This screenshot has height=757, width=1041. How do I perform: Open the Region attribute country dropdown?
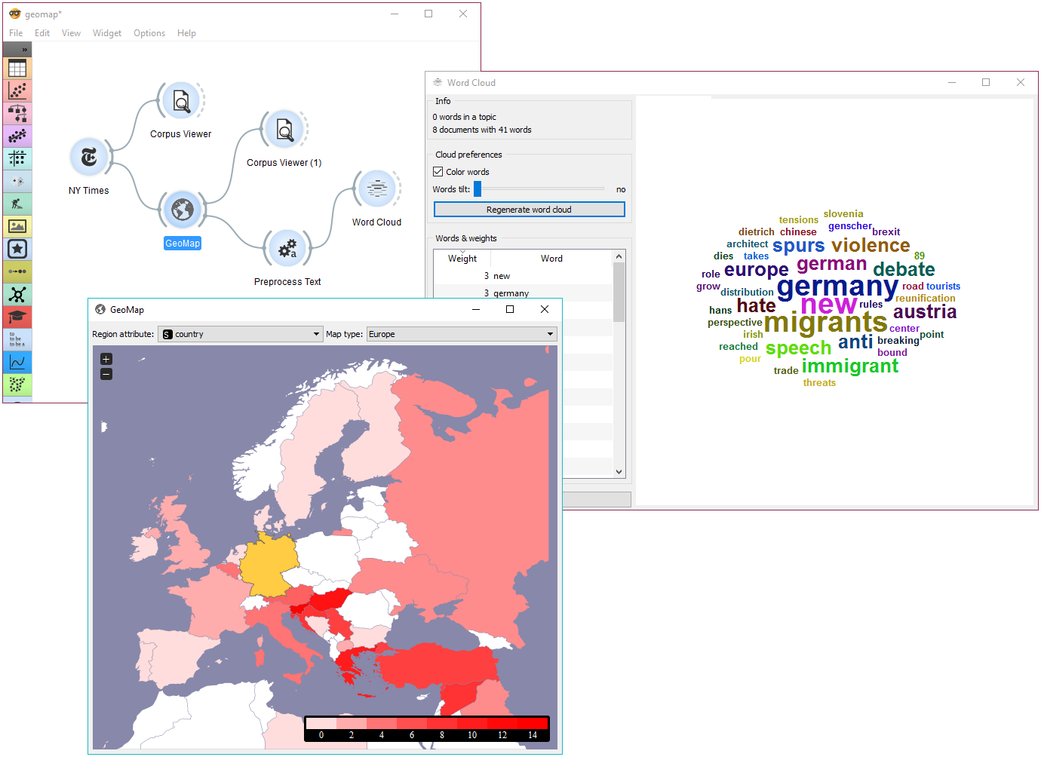[240, 333]
